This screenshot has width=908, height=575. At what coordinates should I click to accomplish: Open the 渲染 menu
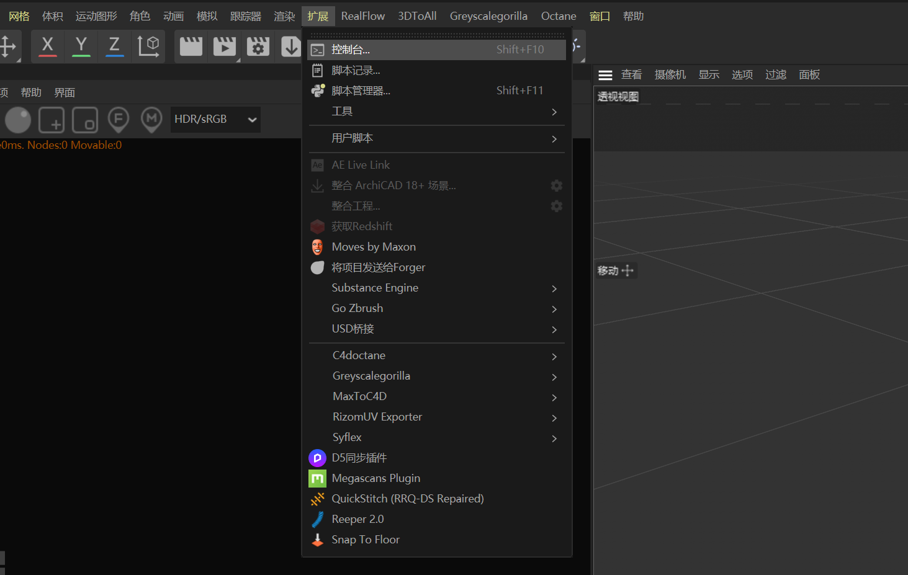(284, 16)
